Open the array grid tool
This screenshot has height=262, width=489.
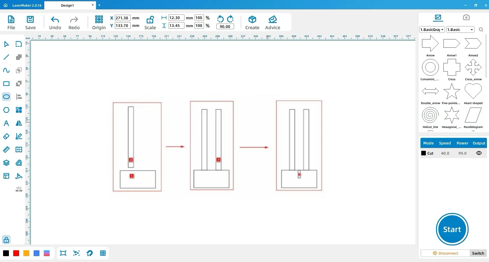tap(19, 110)
